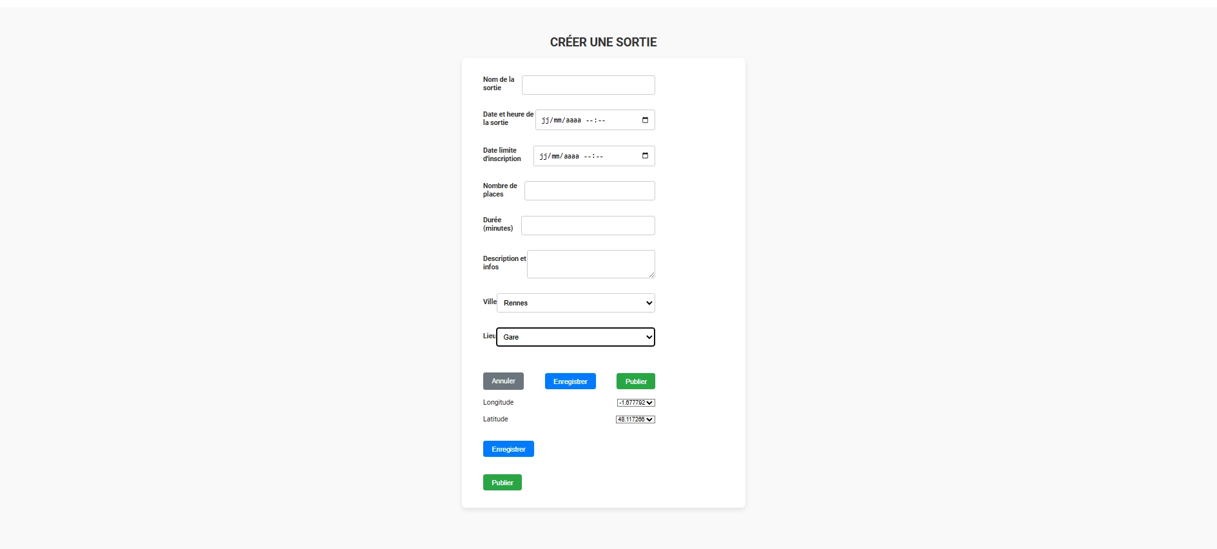Open calendar picker for sortie date

click(645, 120)
